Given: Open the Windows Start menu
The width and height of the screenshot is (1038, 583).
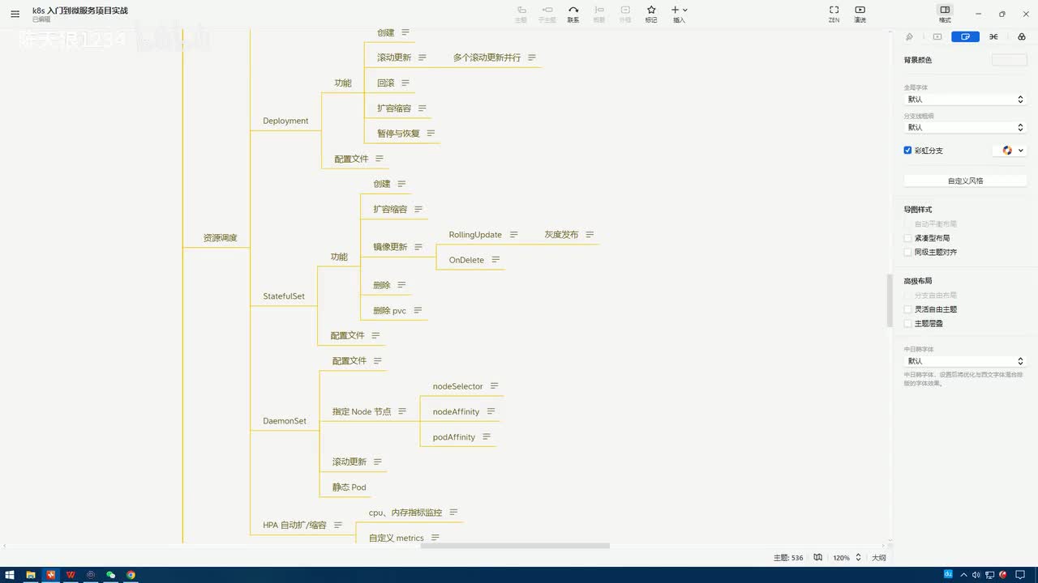Looking at the screenshot, I should tap(9, 575).
